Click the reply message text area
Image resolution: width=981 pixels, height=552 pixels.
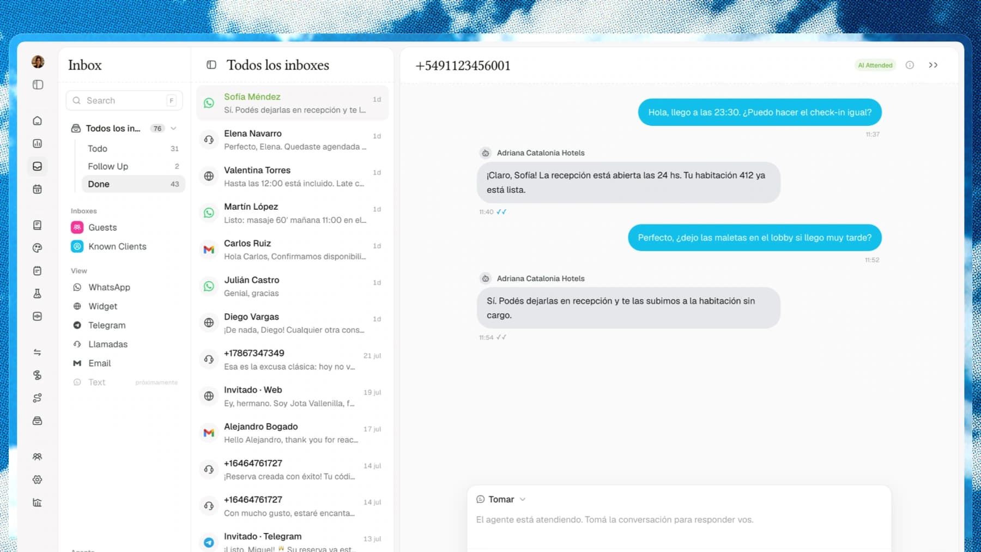tap(679, 520)
